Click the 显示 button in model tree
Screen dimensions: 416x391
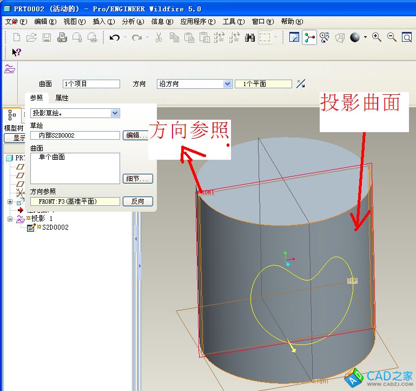[15, 138]
